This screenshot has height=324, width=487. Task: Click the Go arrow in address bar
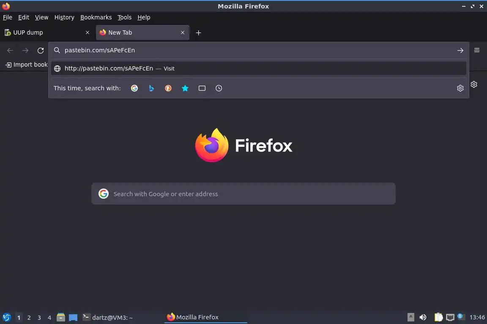click(460, 51)
